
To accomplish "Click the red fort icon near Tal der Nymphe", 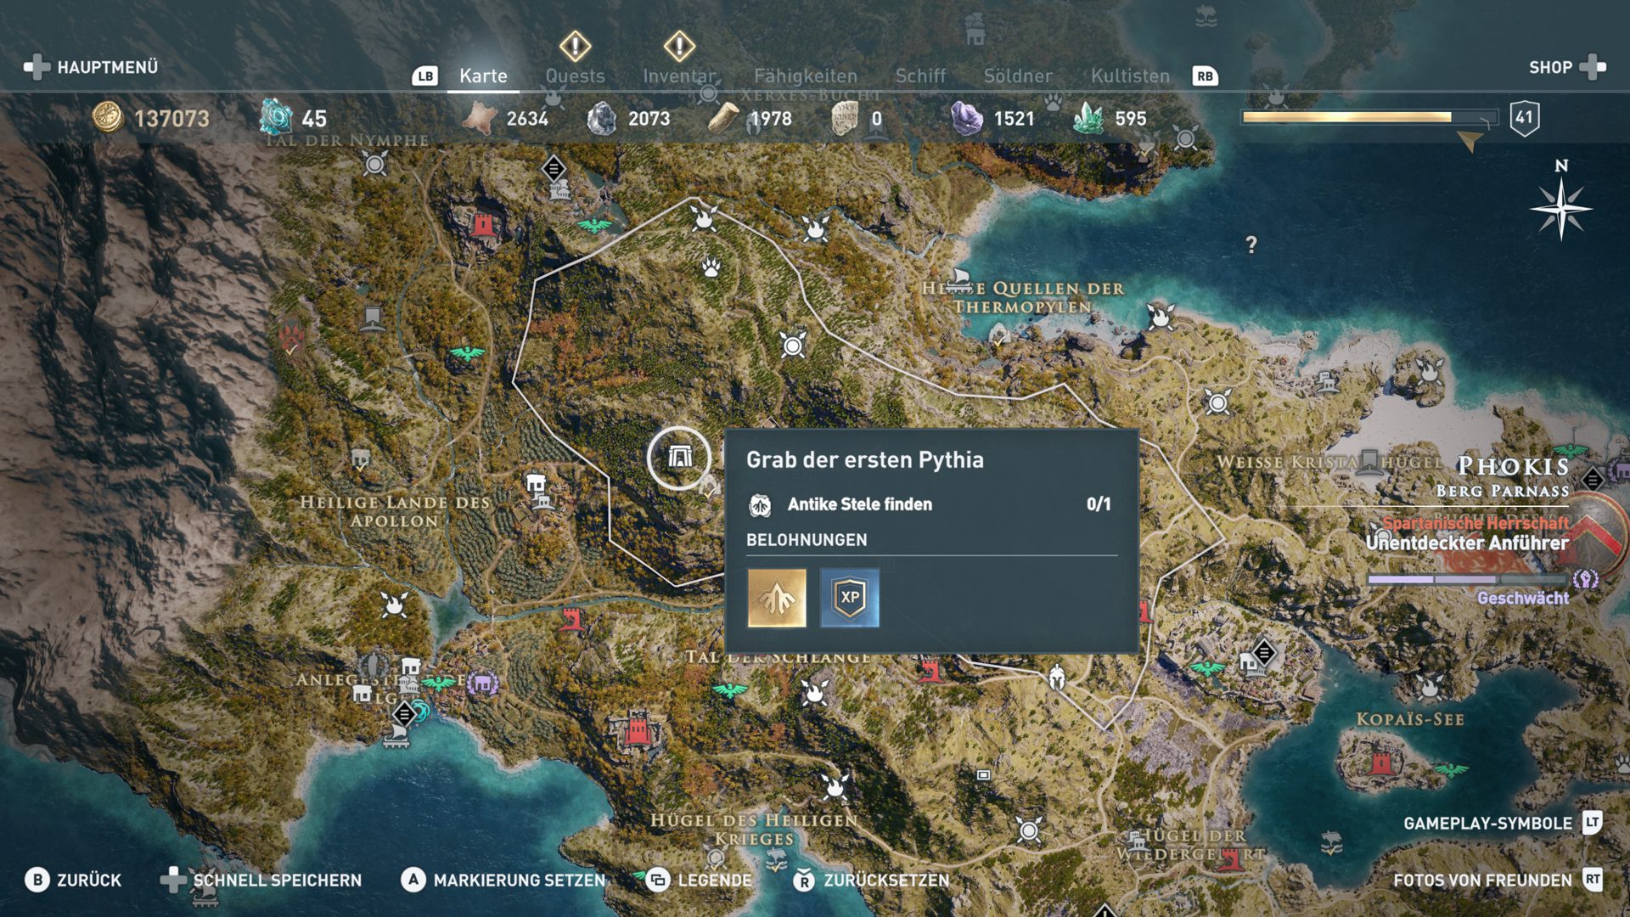I will pyautogui.click(x=483, y=224).
